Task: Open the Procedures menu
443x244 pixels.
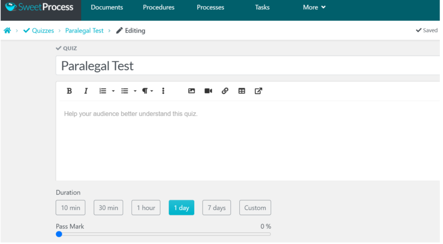Action: pyautogui.click(x=158, y=7)
